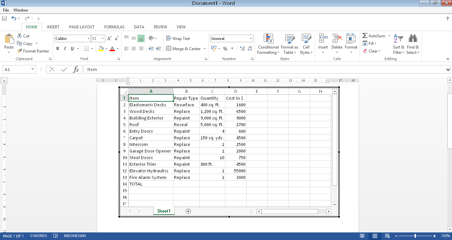Switch to the FORMULAS ribbon tab
The height and width of the screenshot is (240, 452).
114,27
